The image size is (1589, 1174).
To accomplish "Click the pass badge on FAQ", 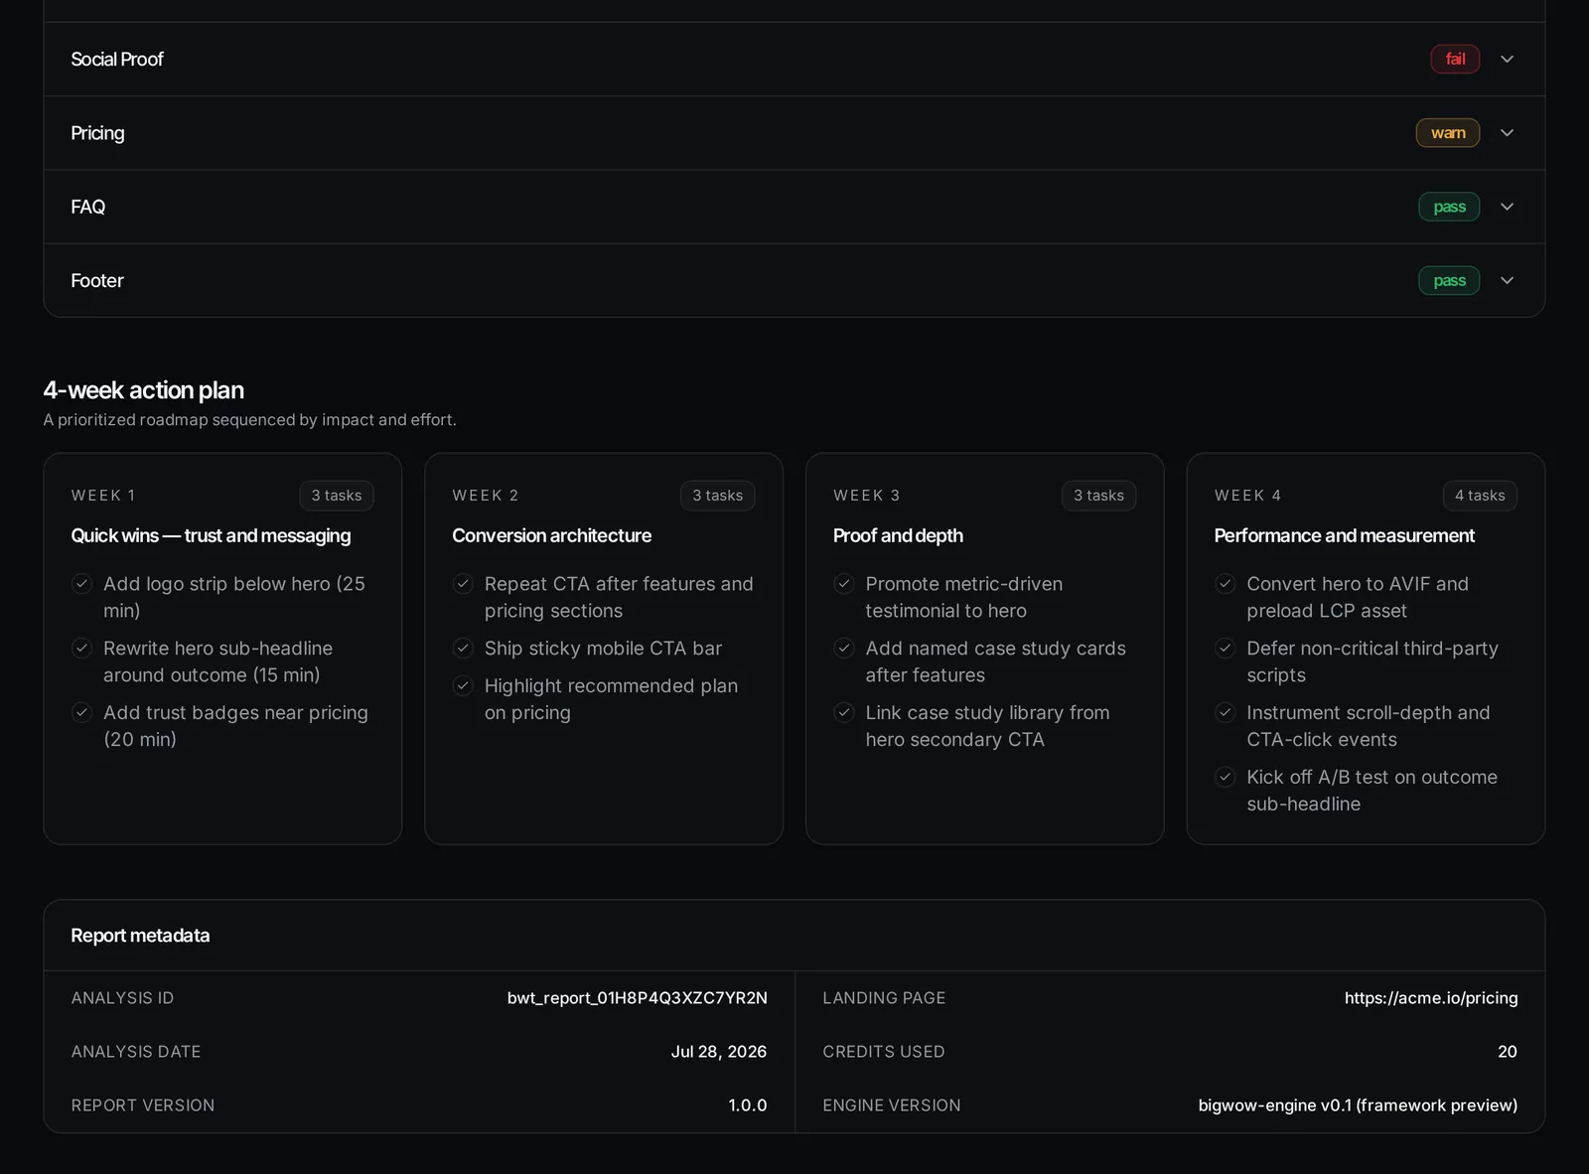I will [1449, 207].
